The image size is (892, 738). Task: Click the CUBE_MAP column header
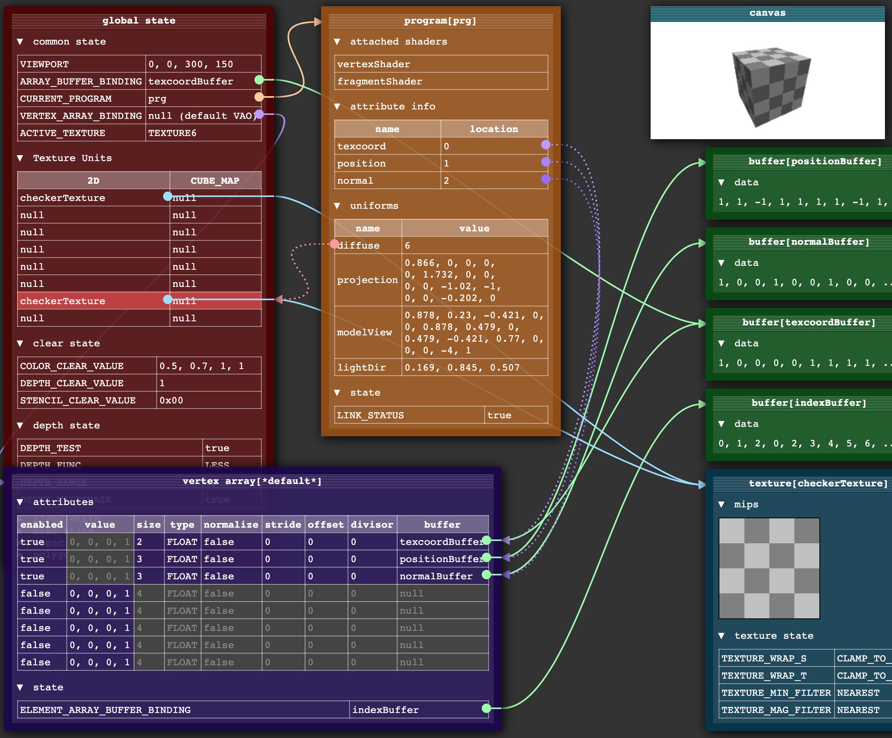point(215,181)
